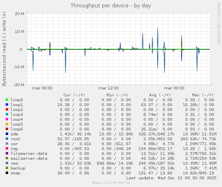This screenshot has height=187, width=222.
Task: Click the 'Avg (-/+)' column header
Action: [160, 95]
